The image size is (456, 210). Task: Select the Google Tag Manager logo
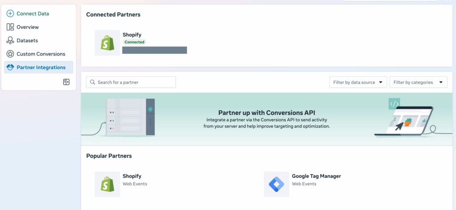point(277,184)
